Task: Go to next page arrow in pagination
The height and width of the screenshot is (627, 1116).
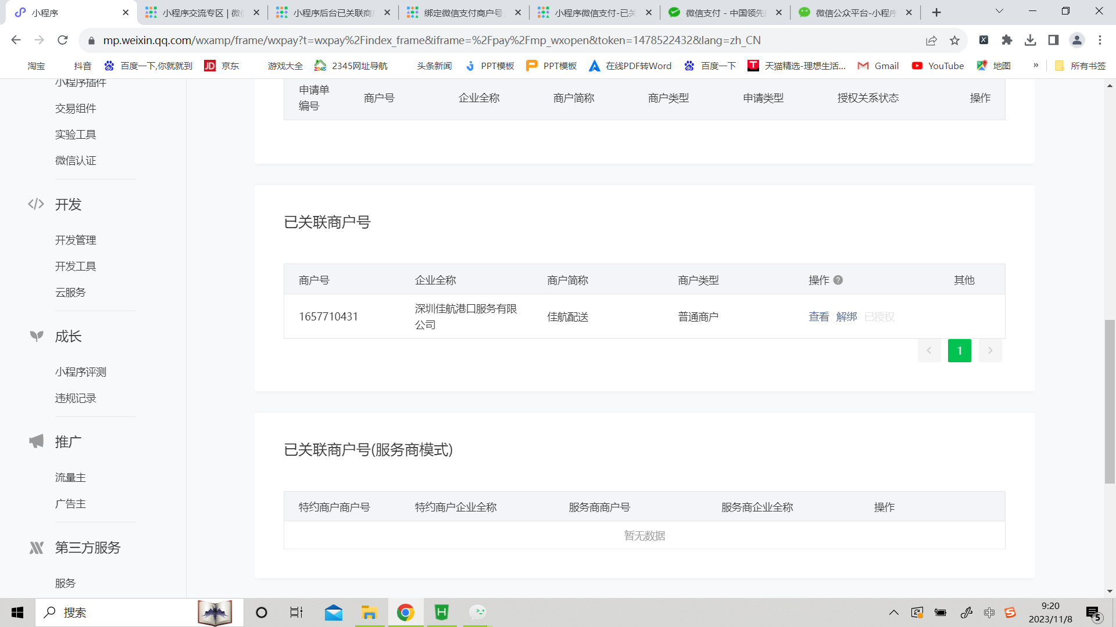Action: point(990,351)
